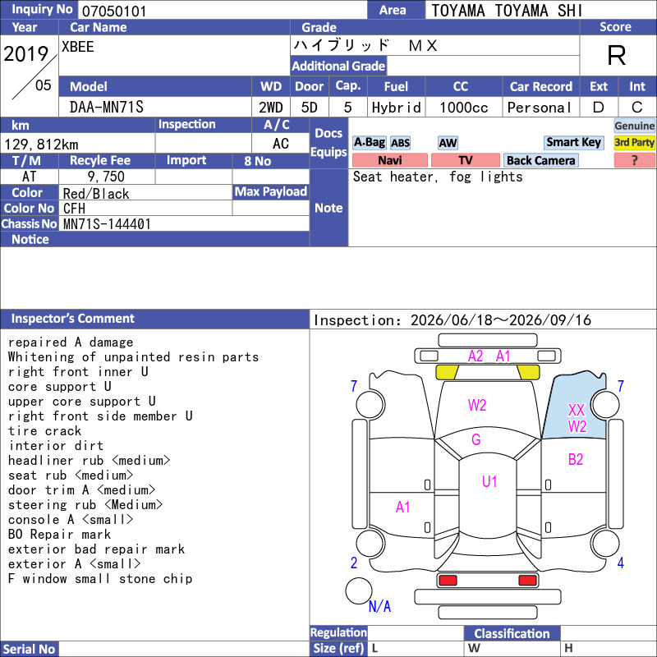Click the red Navi badge
Viewport: 657px width, 657px height.
click(389, 160)
